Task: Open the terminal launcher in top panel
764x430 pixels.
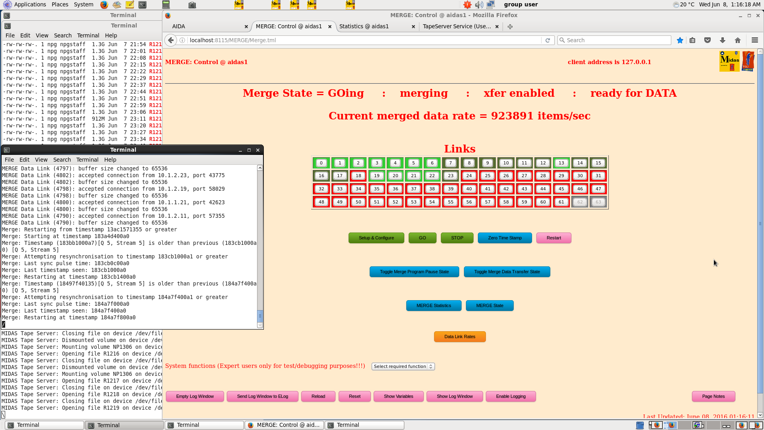Action: (142, 5)
